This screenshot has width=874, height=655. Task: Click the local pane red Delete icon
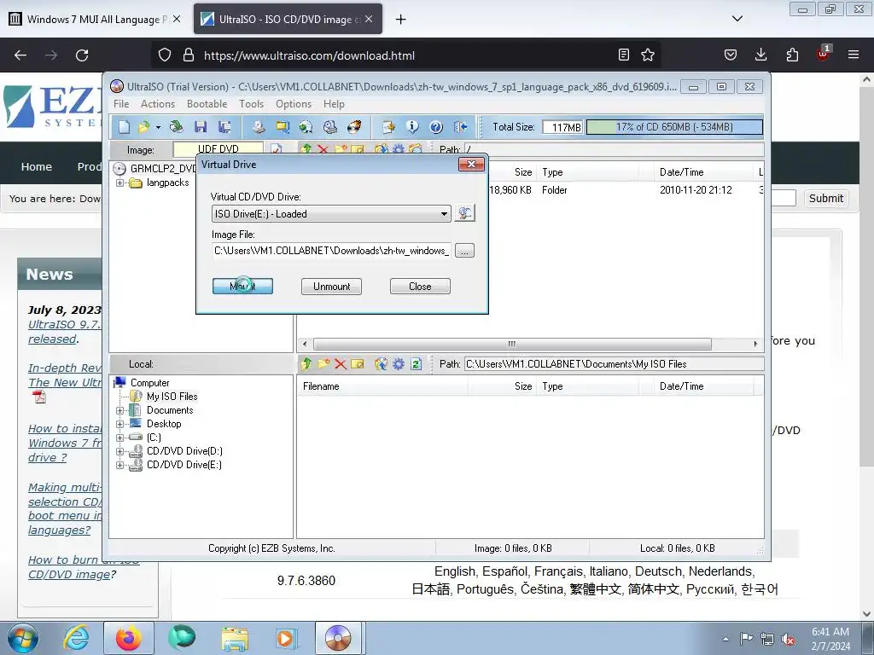pyautogui.click(x=341, y=363)
